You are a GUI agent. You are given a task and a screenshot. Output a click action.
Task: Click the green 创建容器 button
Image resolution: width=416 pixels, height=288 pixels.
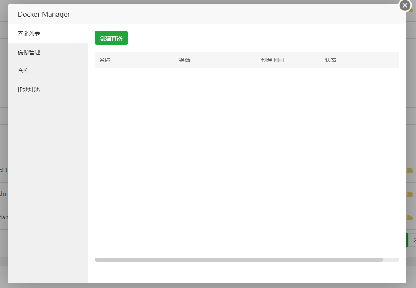pos(111,38)
